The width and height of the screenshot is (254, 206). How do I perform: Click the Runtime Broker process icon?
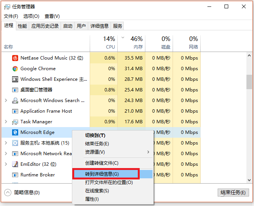pyautogui.click(x=15, y=175)
